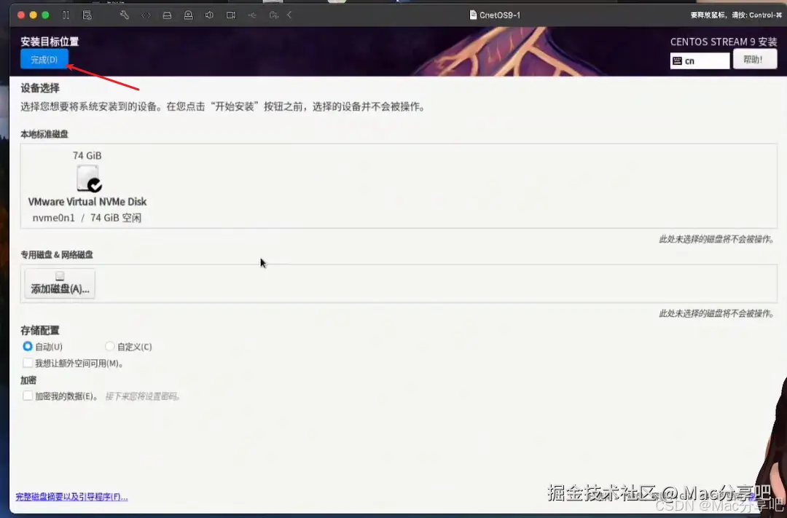Select the 自定义(C) storage option

[109, 346]
